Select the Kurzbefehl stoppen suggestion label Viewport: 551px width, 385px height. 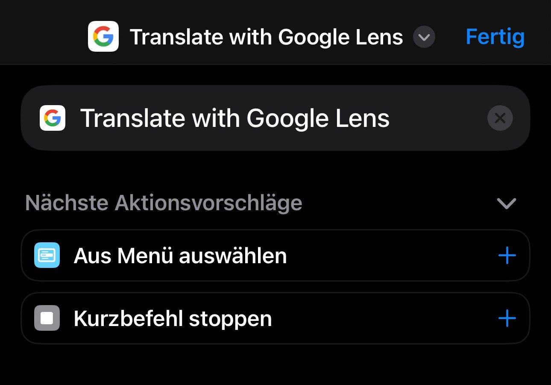[173, 318]
